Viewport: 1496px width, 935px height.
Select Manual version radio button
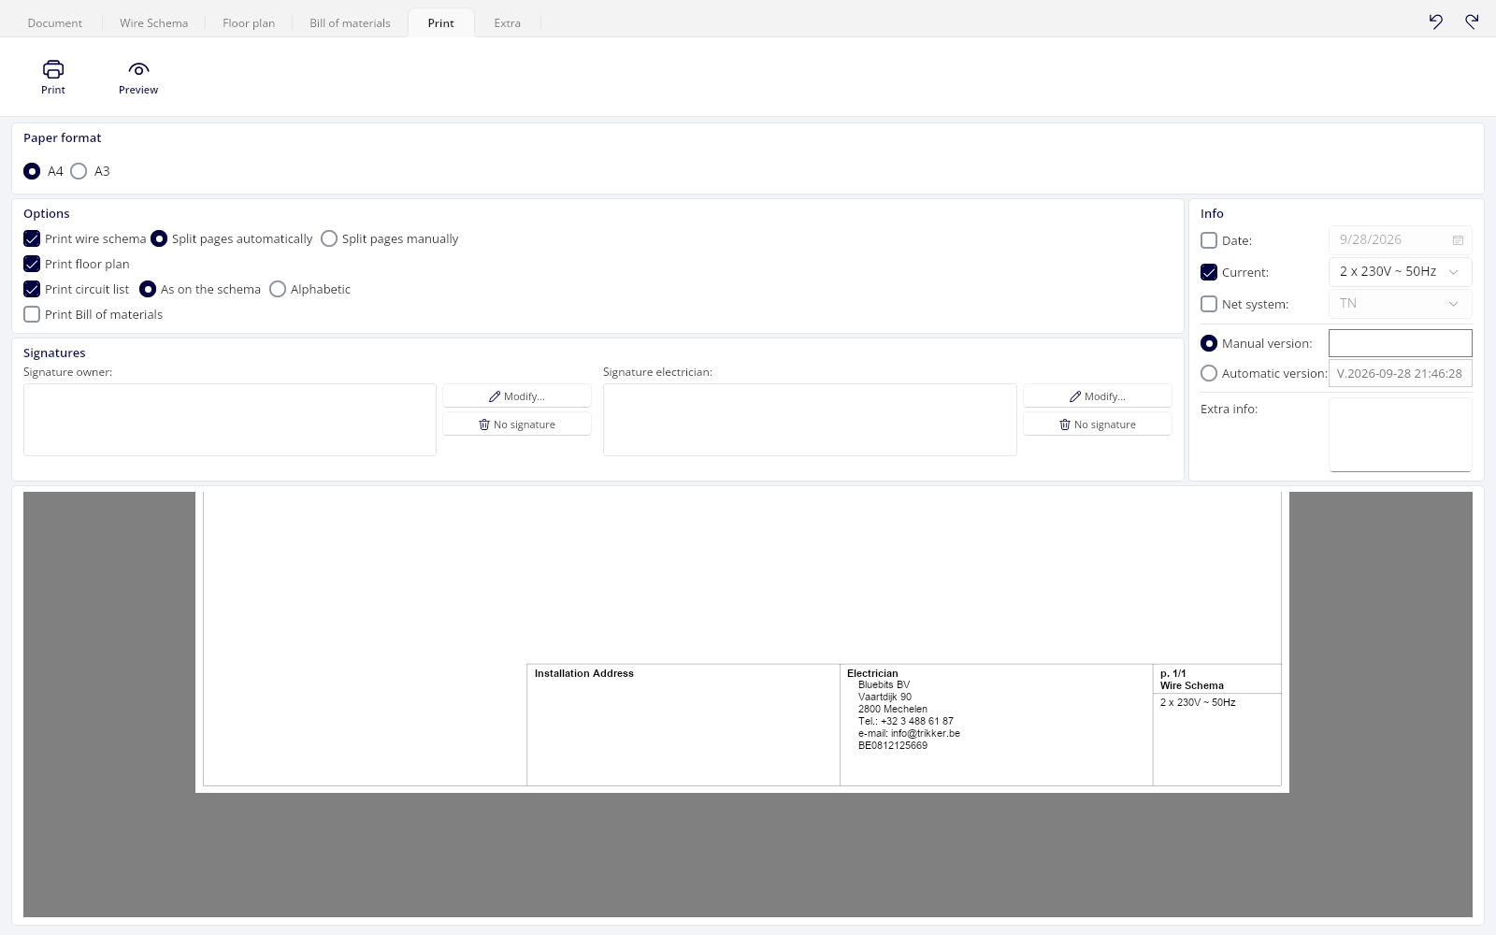click(x=1209, y=343)
